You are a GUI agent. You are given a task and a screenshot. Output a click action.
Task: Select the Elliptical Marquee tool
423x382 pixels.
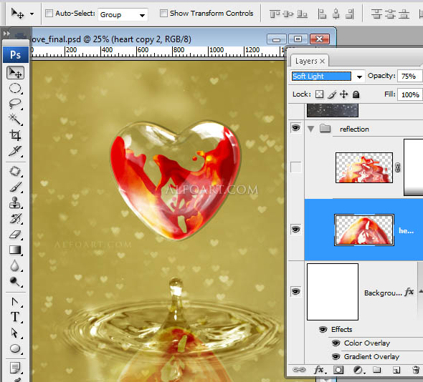pyautogui.click(x=15, y=88)
